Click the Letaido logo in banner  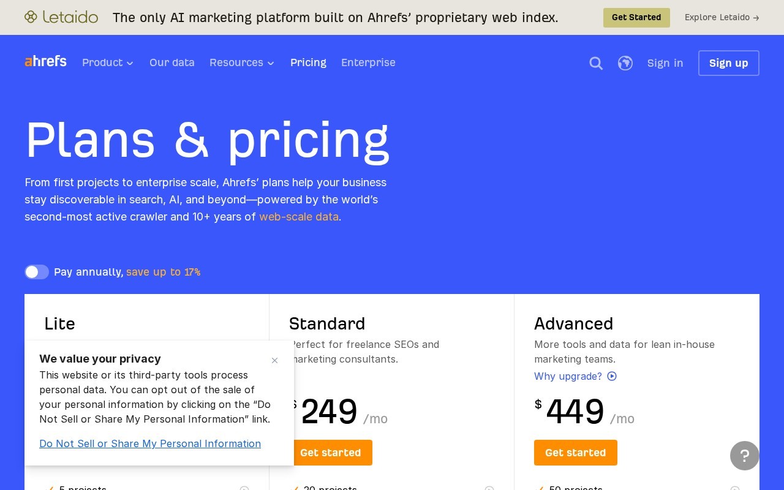click(x=61, y=17)
